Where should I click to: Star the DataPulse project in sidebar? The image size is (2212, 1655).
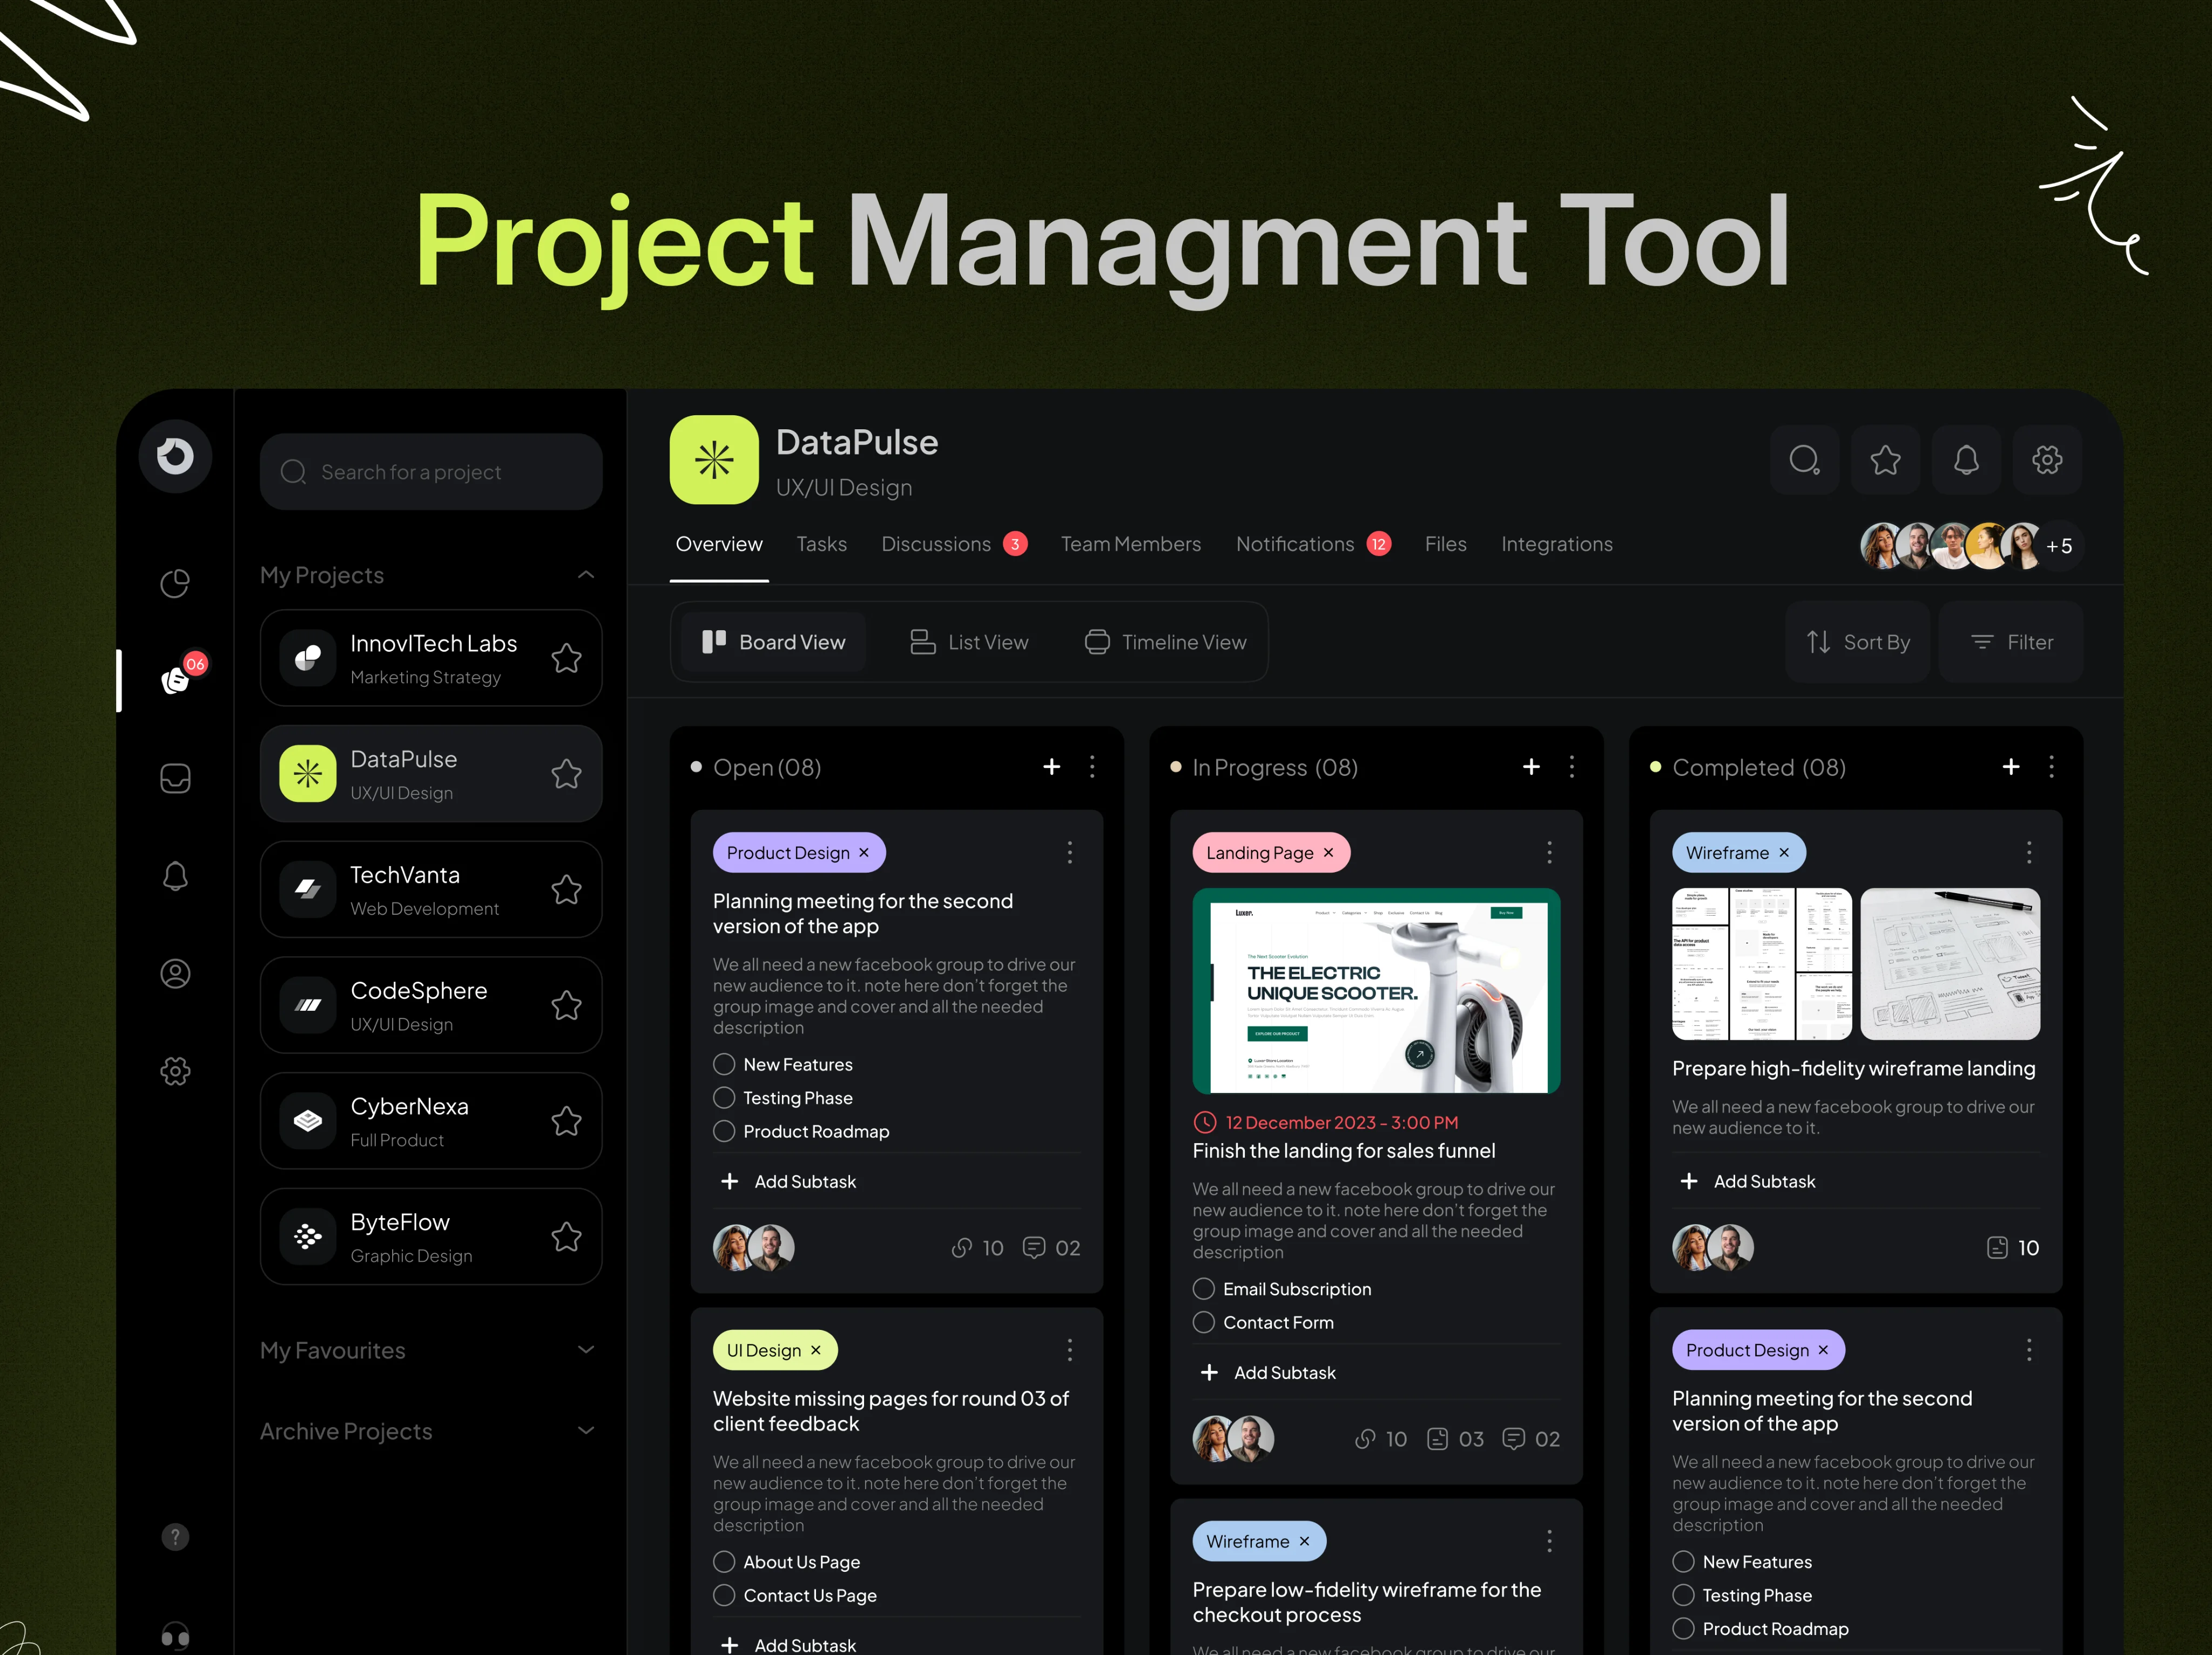pyautogui.click(x=567, y=774)
